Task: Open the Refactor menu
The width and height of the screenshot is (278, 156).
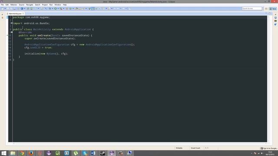Action: pyautogui.click(x=13, y=5)
